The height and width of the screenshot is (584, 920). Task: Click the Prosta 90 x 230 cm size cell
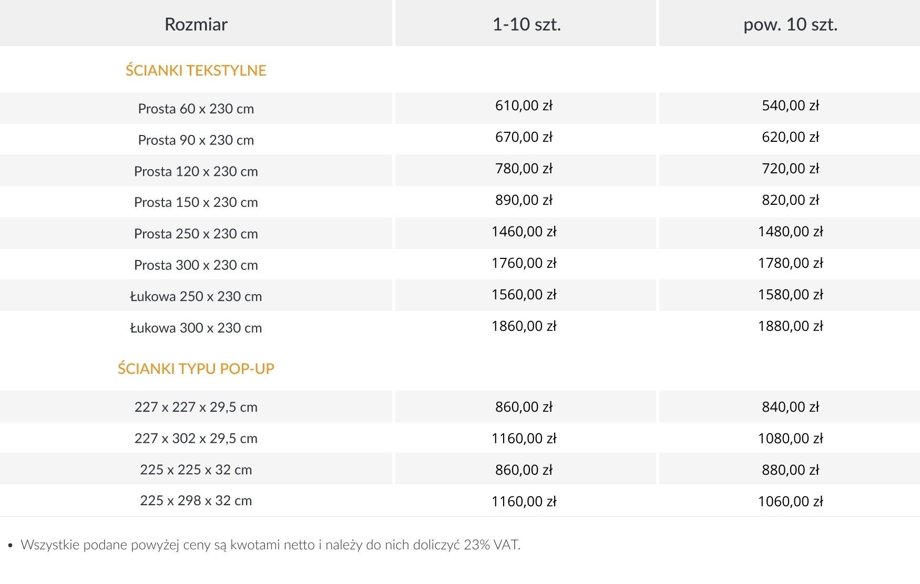click(196, 140)
